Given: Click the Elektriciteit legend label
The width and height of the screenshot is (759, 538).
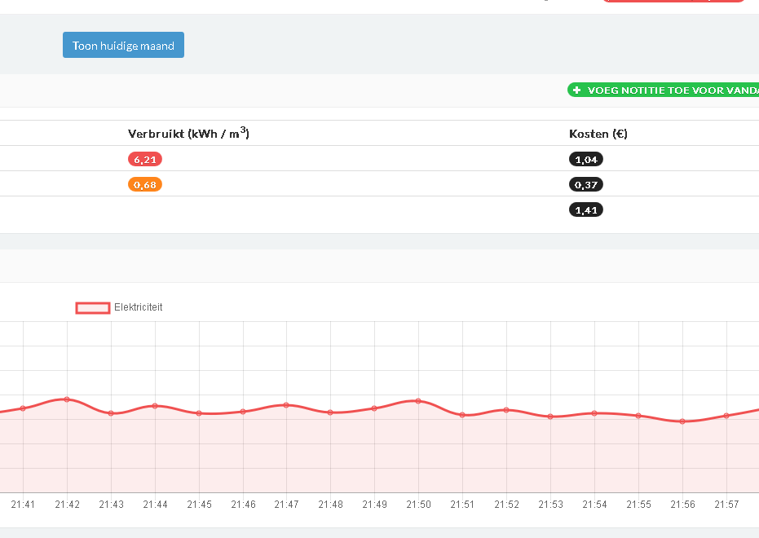Looking at the screenshot, I should pyautogui.click(x=139, y=307).
